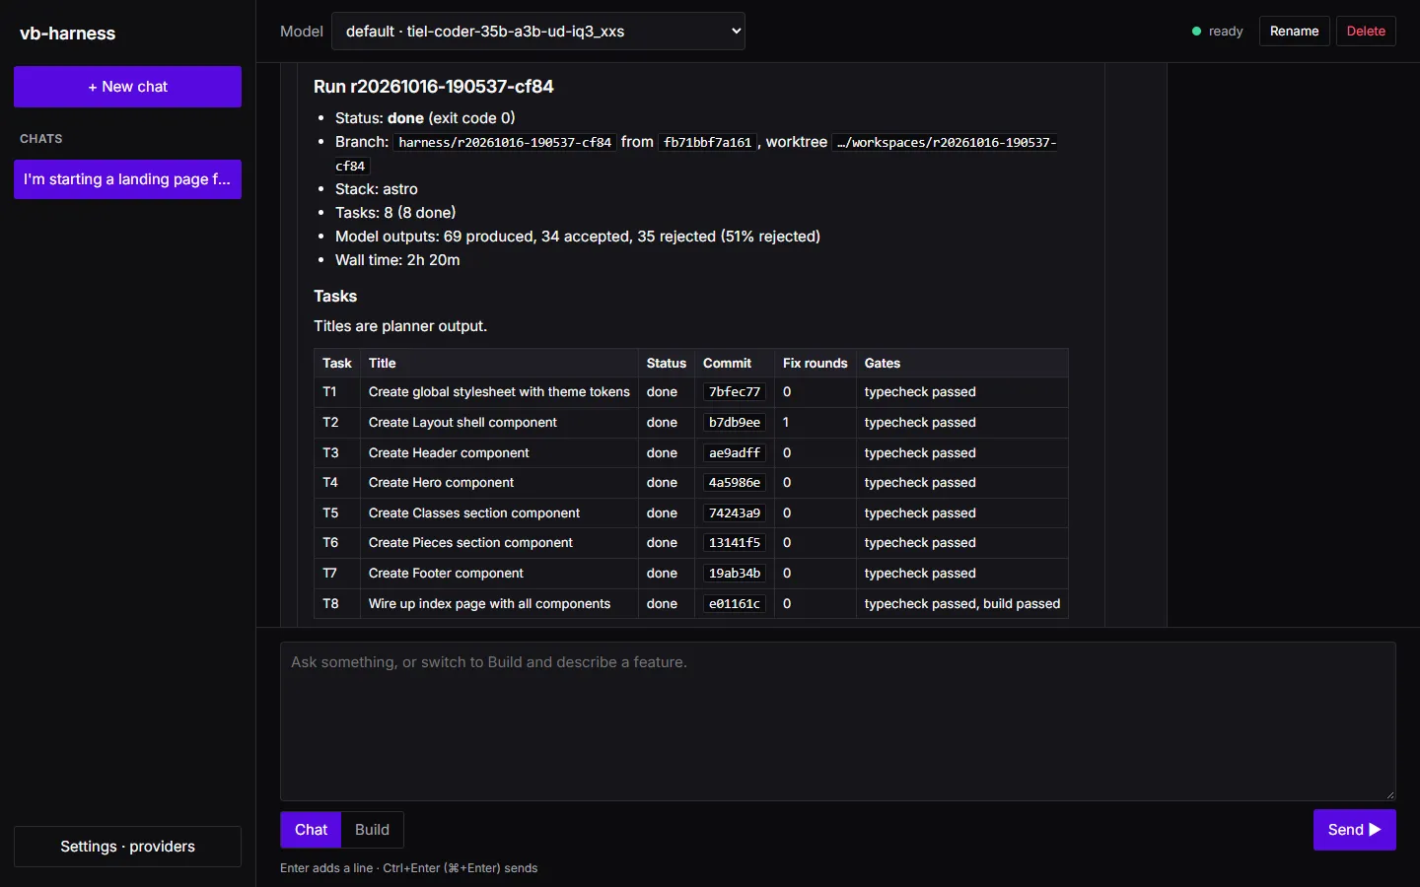Open Settings · providers
Screen dimensions: 1420x887
point(127,847)
